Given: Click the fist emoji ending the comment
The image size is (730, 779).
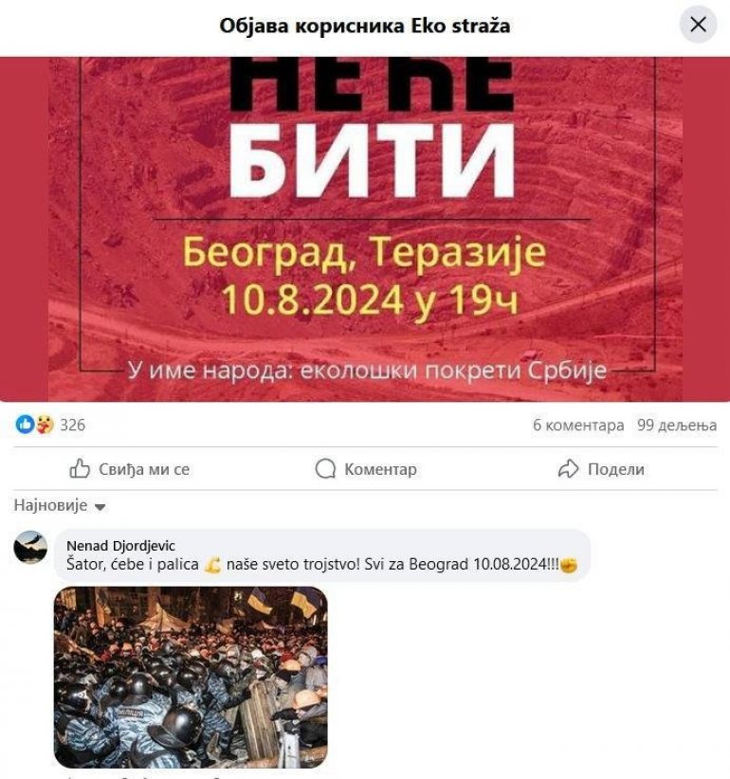Looking at the screenshot, I should click(x=569, y=566).
